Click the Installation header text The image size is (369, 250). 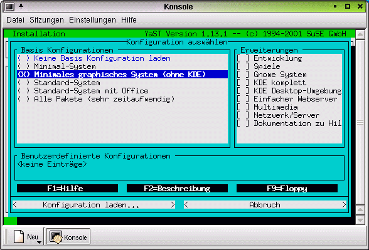pos(39,34)
